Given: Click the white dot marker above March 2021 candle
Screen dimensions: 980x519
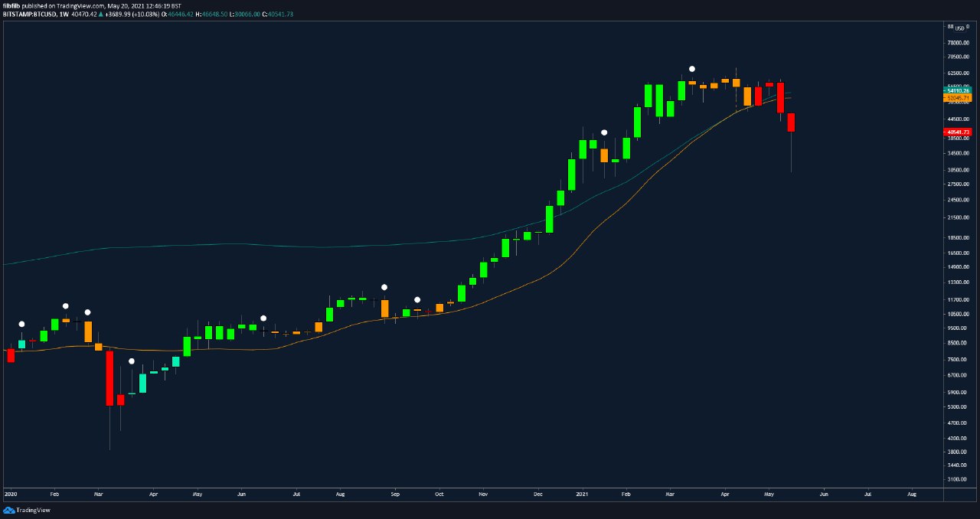Looking at the screenshot, I should pos(692,69).
